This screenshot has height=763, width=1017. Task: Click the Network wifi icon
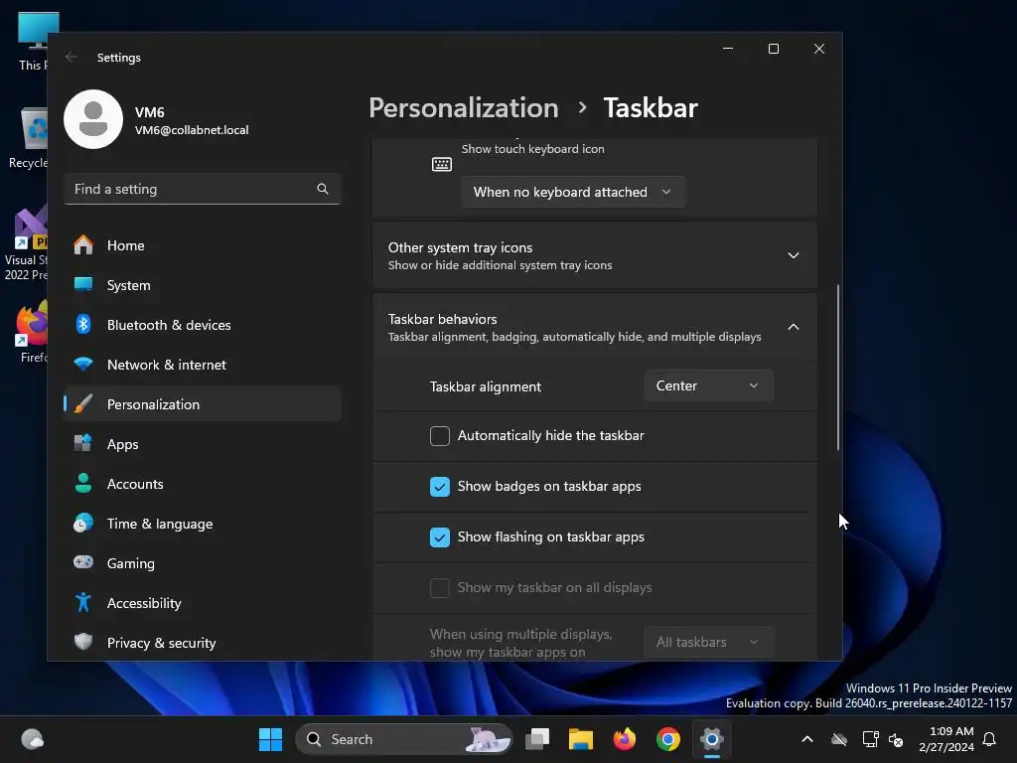point(83,364)
